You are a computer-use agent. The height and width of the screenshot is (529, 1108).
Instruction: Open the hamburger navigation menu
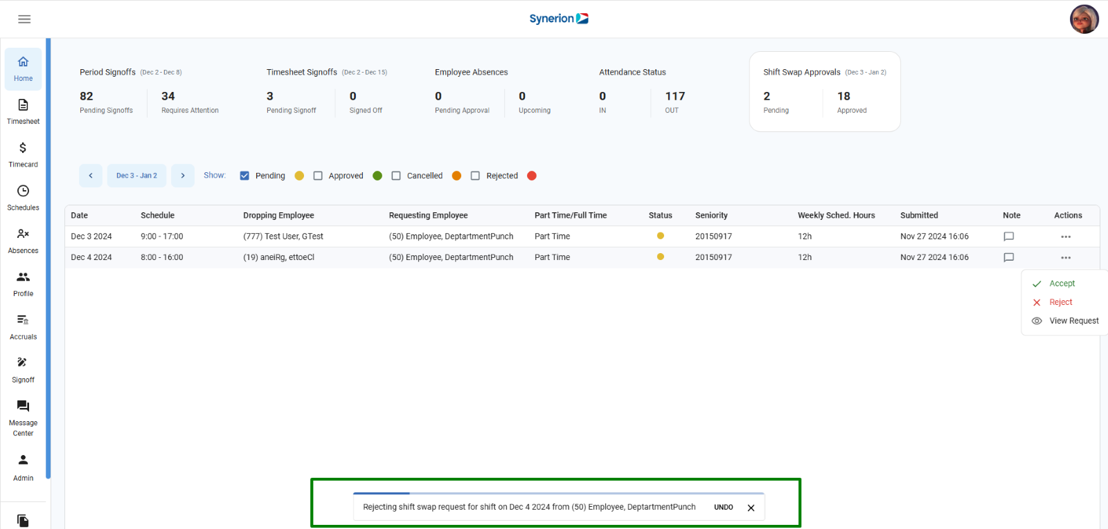pos(24,19)
